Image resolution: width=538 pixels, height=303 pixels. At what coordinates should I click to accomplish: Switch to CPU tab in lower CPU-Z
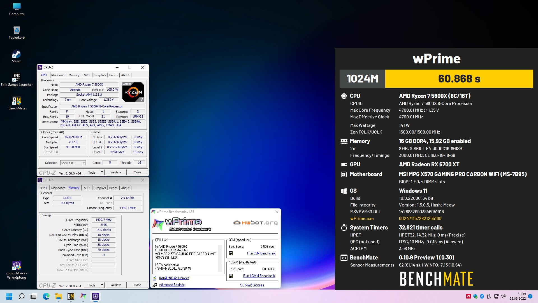44,188
